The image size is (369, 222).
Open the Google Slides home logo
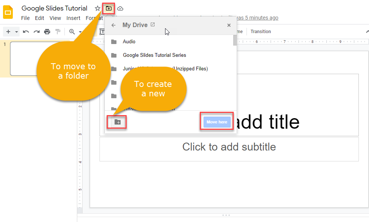[x=8, y=12]
